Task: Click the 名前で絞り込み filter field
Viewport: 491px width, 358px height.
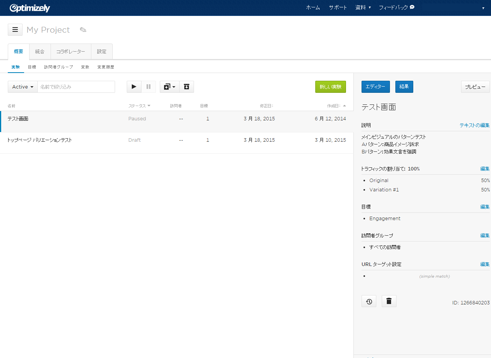Action: (x=76, y=87)
